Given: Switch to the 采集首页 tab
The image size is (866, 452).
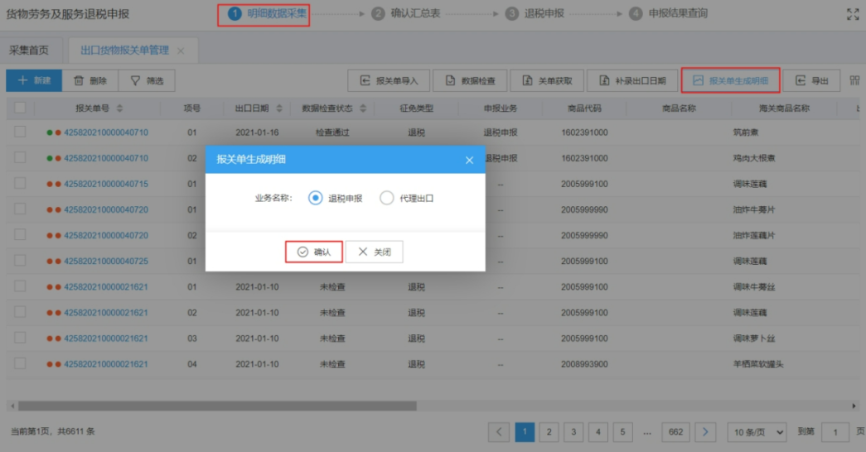Looking at the screenshot, I should pyautogui.click(x=29, y=50).
